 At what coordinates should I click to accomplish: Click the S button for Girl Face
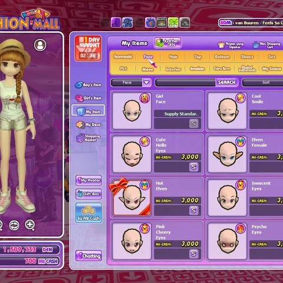193,123
